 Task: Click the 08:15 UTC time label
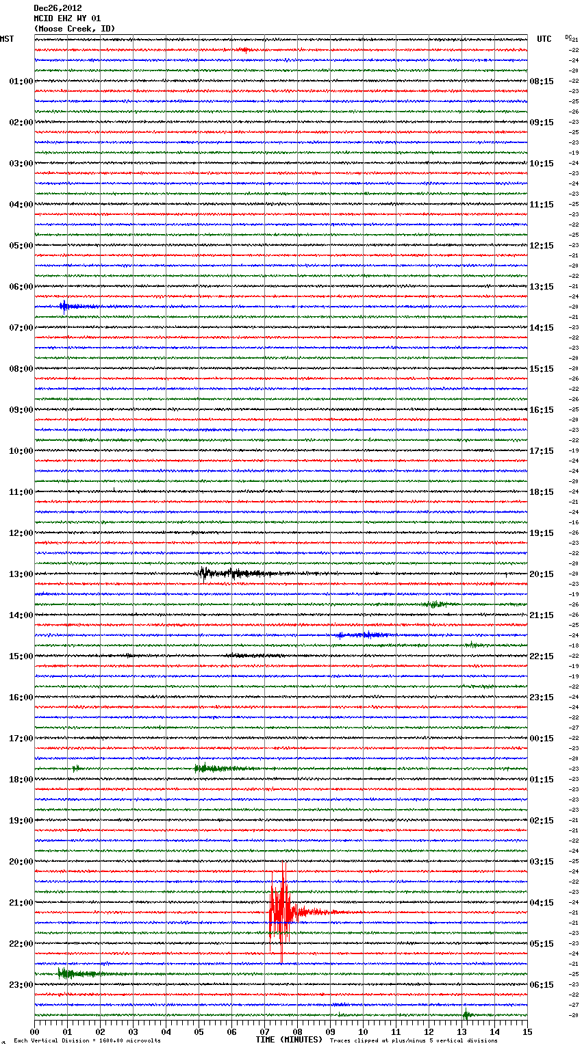click(542, 81)
